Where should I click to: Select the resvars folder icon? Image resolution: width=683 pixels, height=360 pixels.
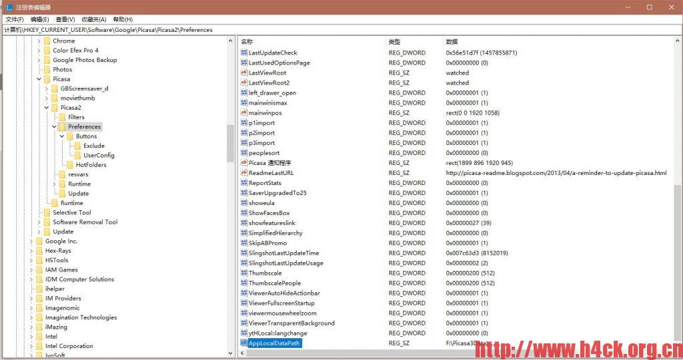coord(62,174)
